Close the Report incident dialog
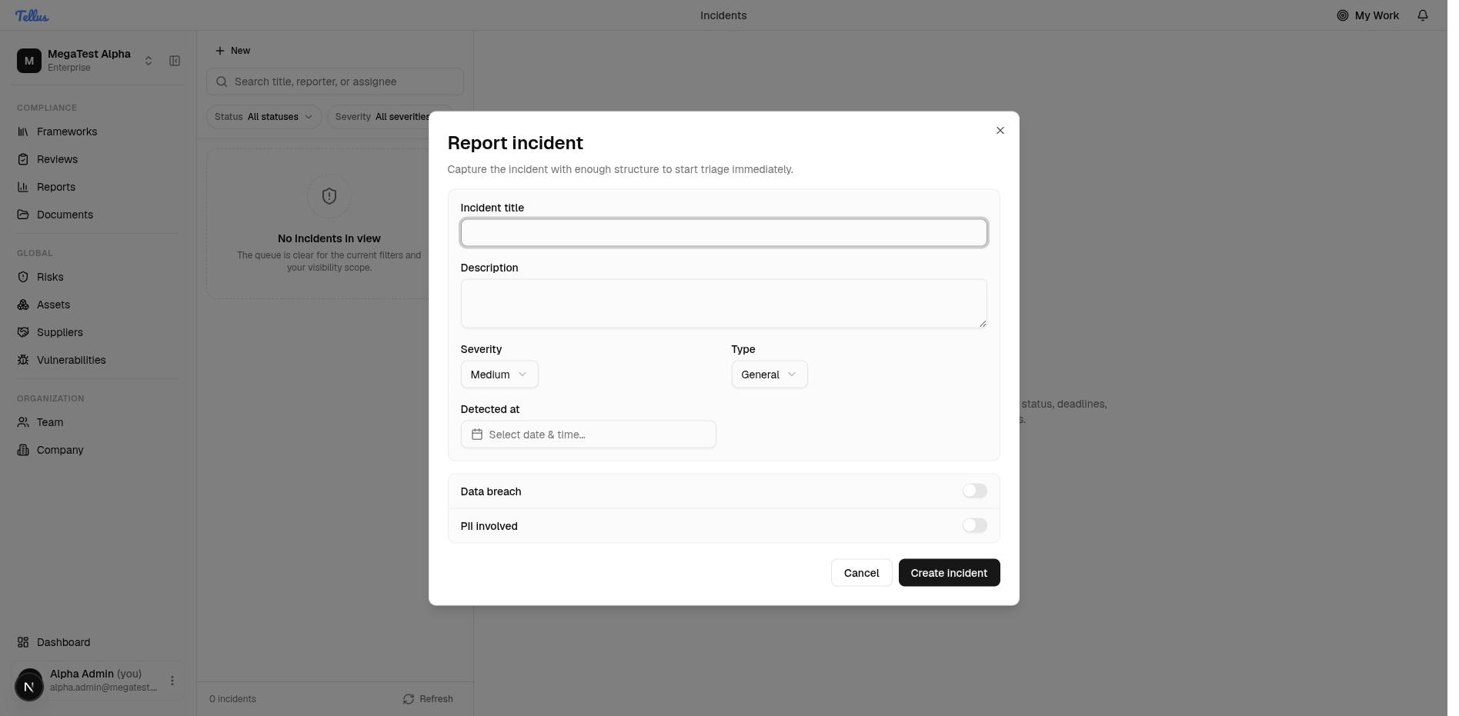The height and width of the screenshot is (716, 1459). click(1000, 131)
